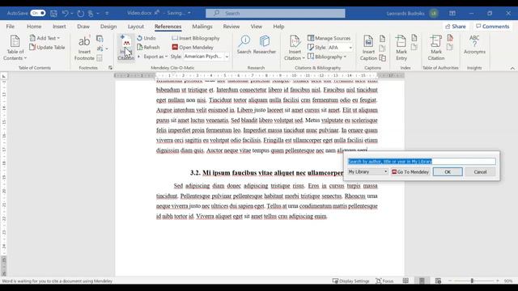Click the Add Text button
518x291 pixels.
coord(45,38)
